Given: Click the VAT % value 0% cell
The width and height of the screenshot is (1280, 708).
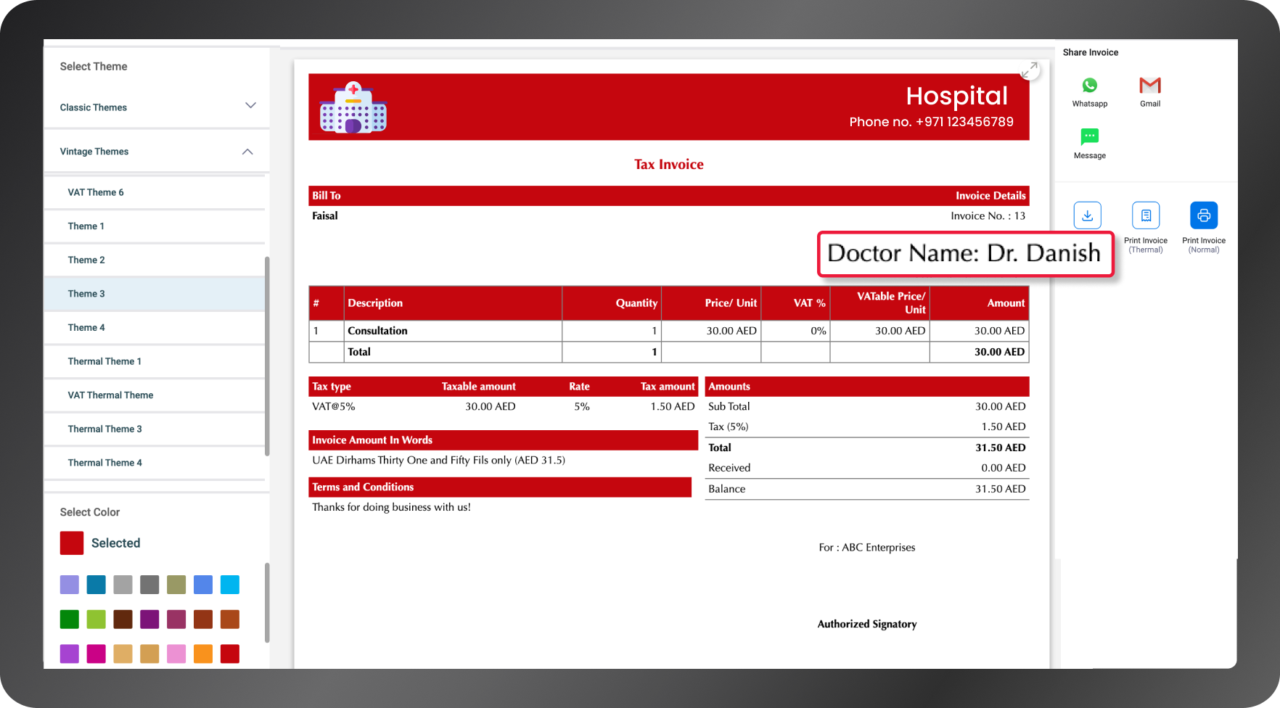Looking at the screenshot, I should [795, 331].
